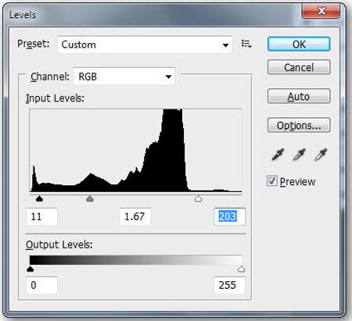This screenshot has height=321, width=352.
Task: Open the Options... dialog button
Action: point(299,125)
